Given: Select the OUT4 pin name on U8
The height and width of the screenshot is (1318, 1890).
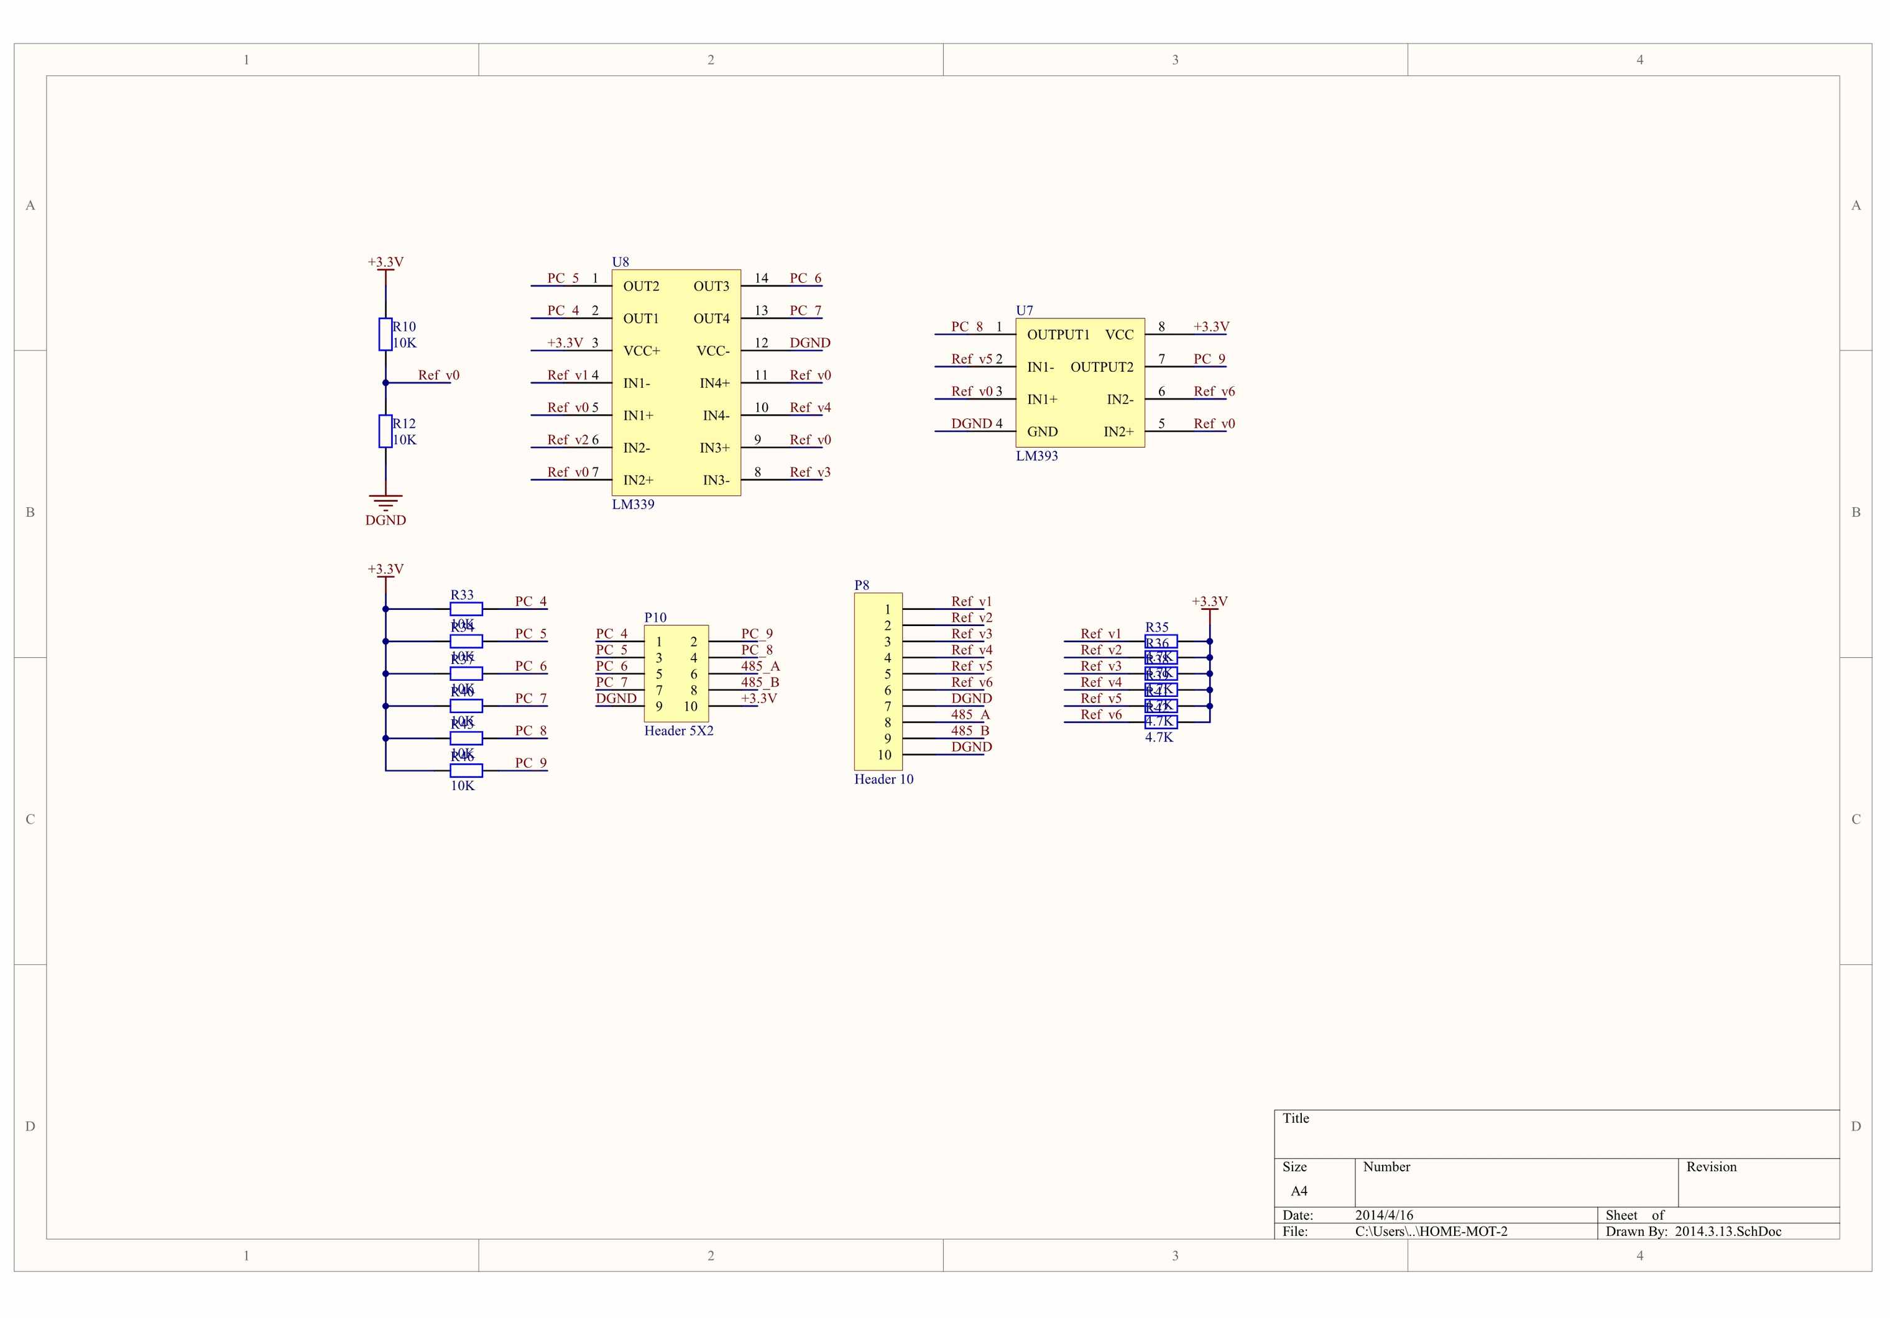Looking at the screenshot, I should coord(711,318).
